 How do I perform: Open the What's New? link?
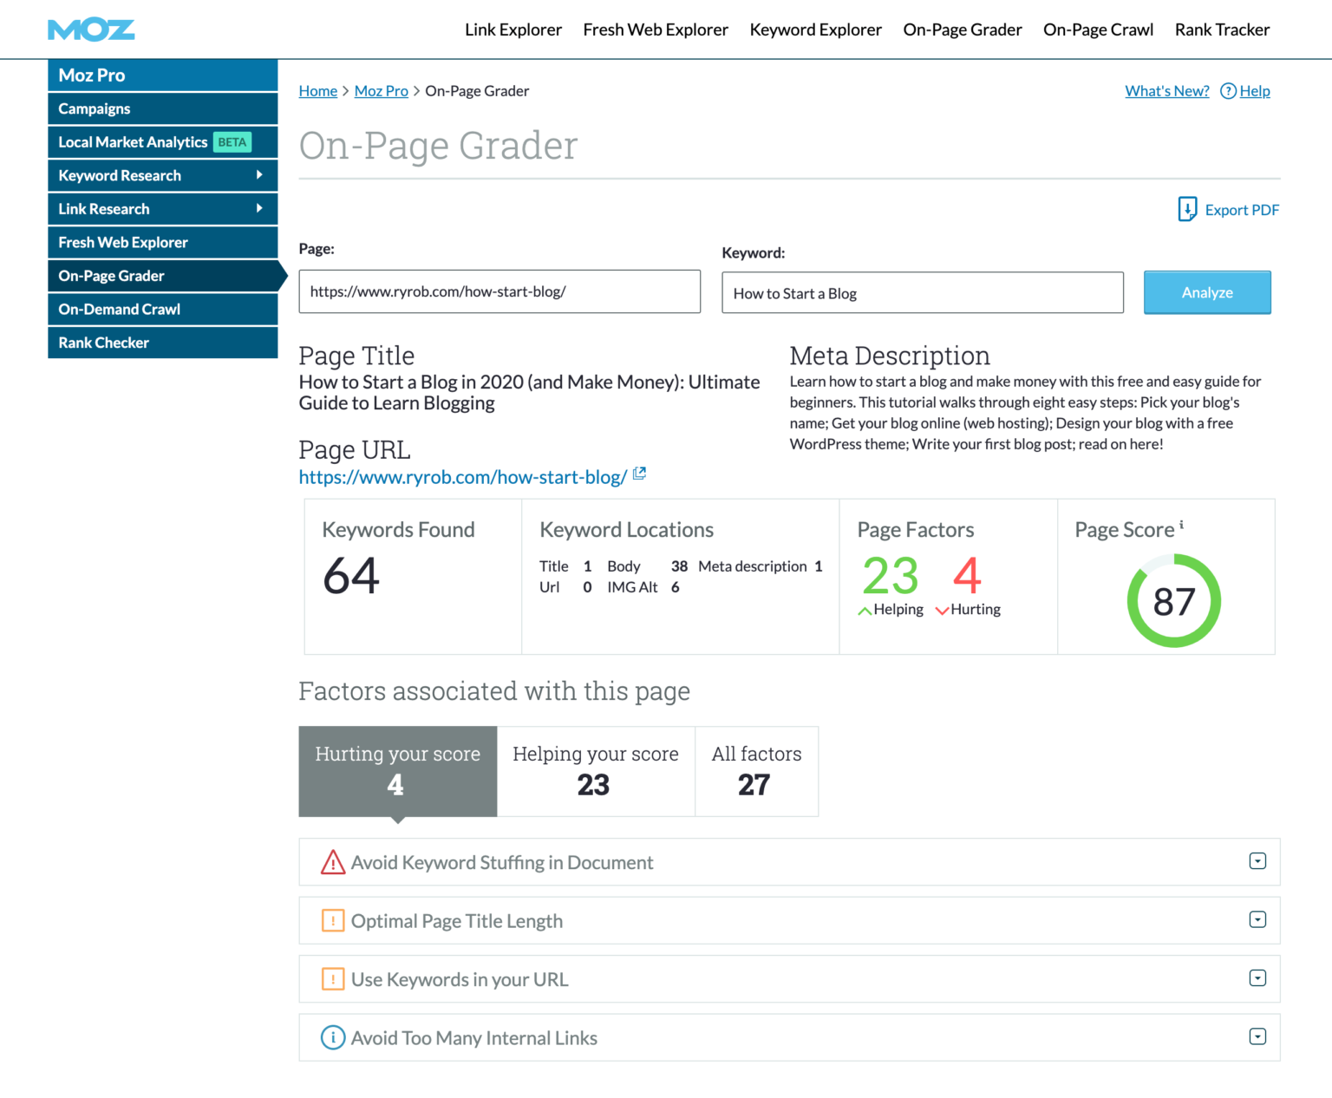pyautogui.click(x=1166, y=91)
